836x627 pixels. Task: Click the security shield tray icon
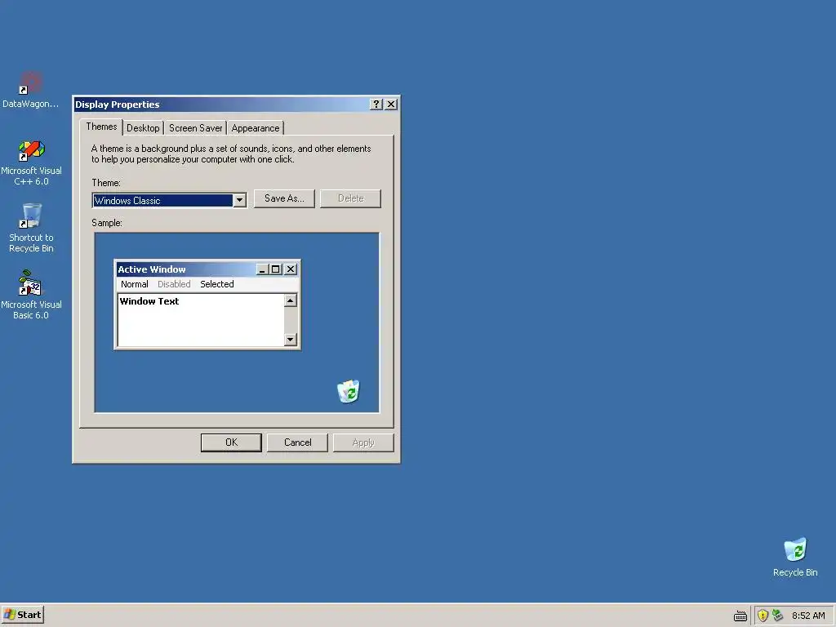coord(763,616)
